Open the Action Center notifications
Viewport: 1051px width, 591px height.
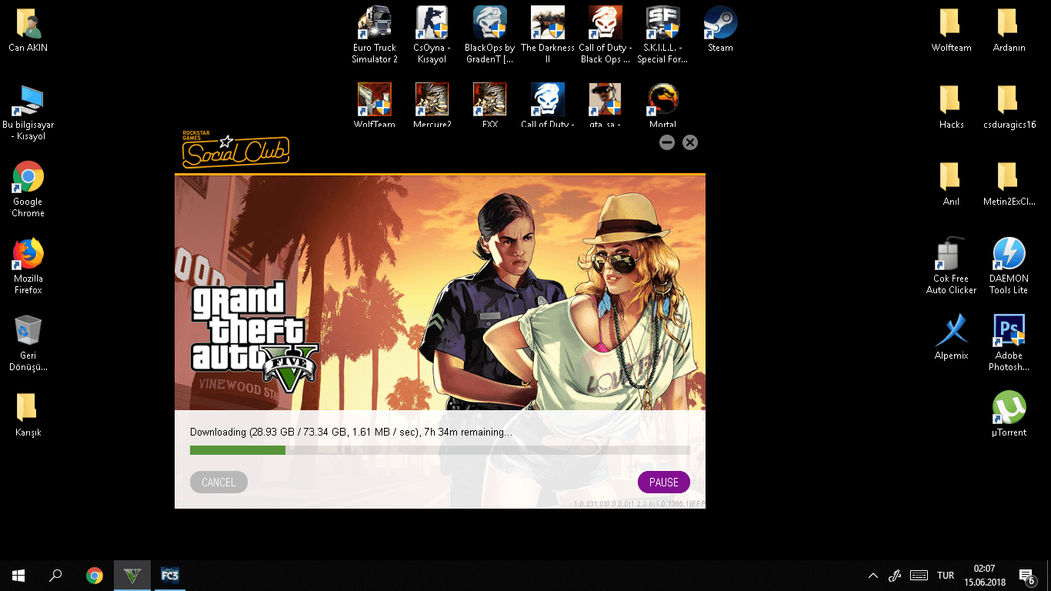pyautogui.click(x=1026, y=576)
